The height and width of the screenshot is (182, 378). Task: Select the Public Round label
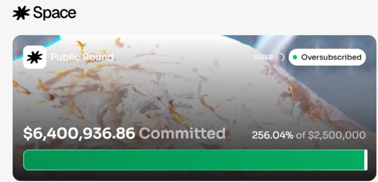(x=82, y=57)
